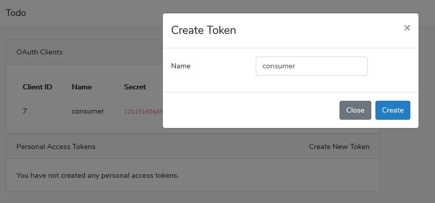Click the OAuth Clients panel heading
The height and width of the screenshot is (203, 435).
click(x=40, y=52)
